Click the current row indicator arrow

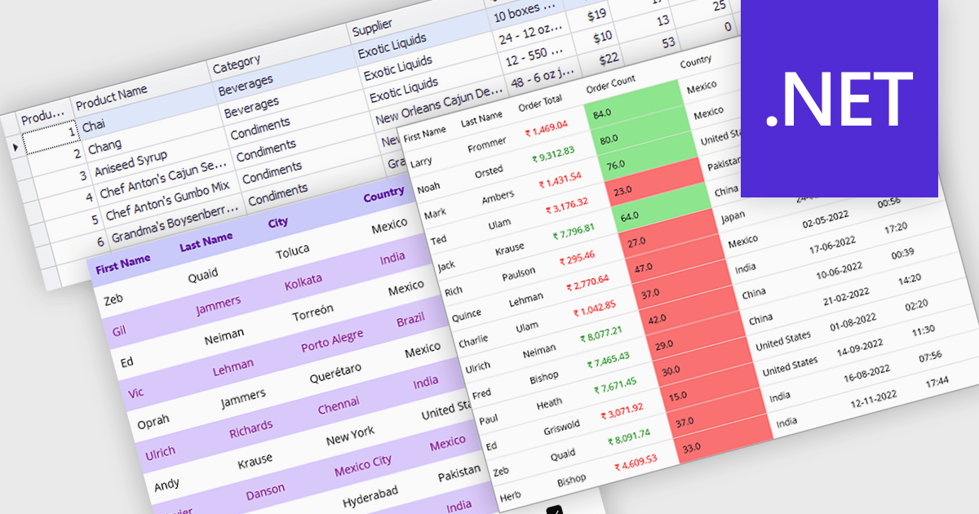(14, 147)
